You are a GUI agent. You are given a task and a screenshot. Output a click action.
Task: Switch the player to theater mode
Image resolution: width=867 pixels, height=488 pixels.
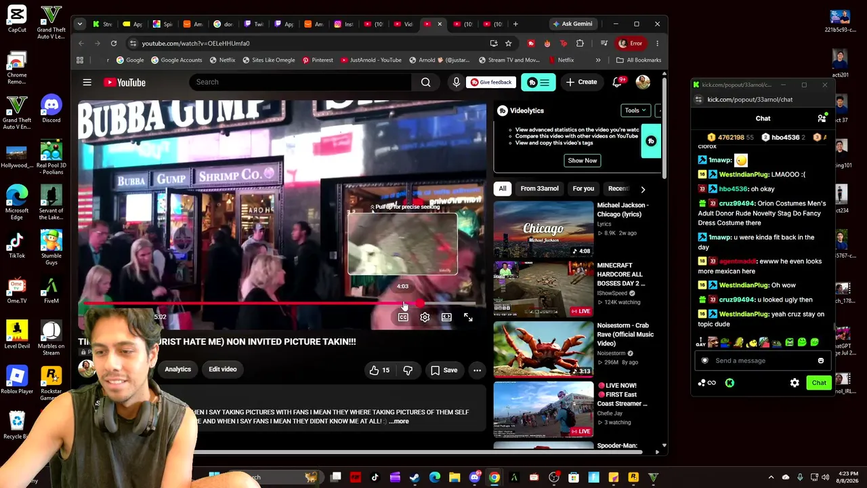[446, 317]
